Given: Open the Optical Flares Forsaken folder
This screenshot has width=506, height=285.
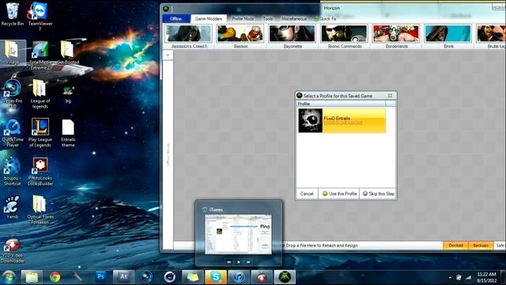Looking at the screenshot, I should (40, 209).
